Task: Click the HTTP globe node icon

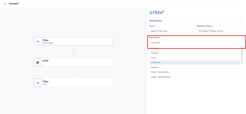Action: [38, 62]
